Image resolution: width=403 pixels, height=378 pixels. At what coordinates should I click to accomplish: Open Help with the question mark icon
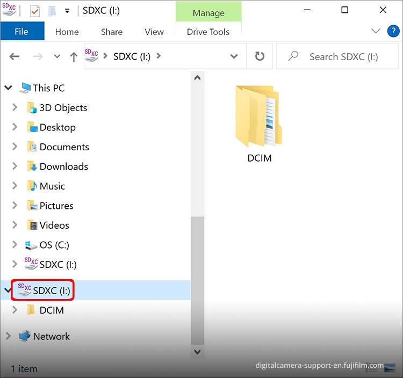point(393,31)
